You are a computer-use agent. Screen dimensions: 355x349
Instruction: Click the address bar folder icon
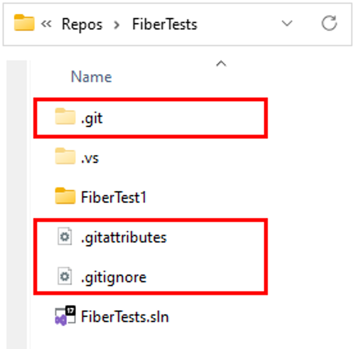coord(24,22)
